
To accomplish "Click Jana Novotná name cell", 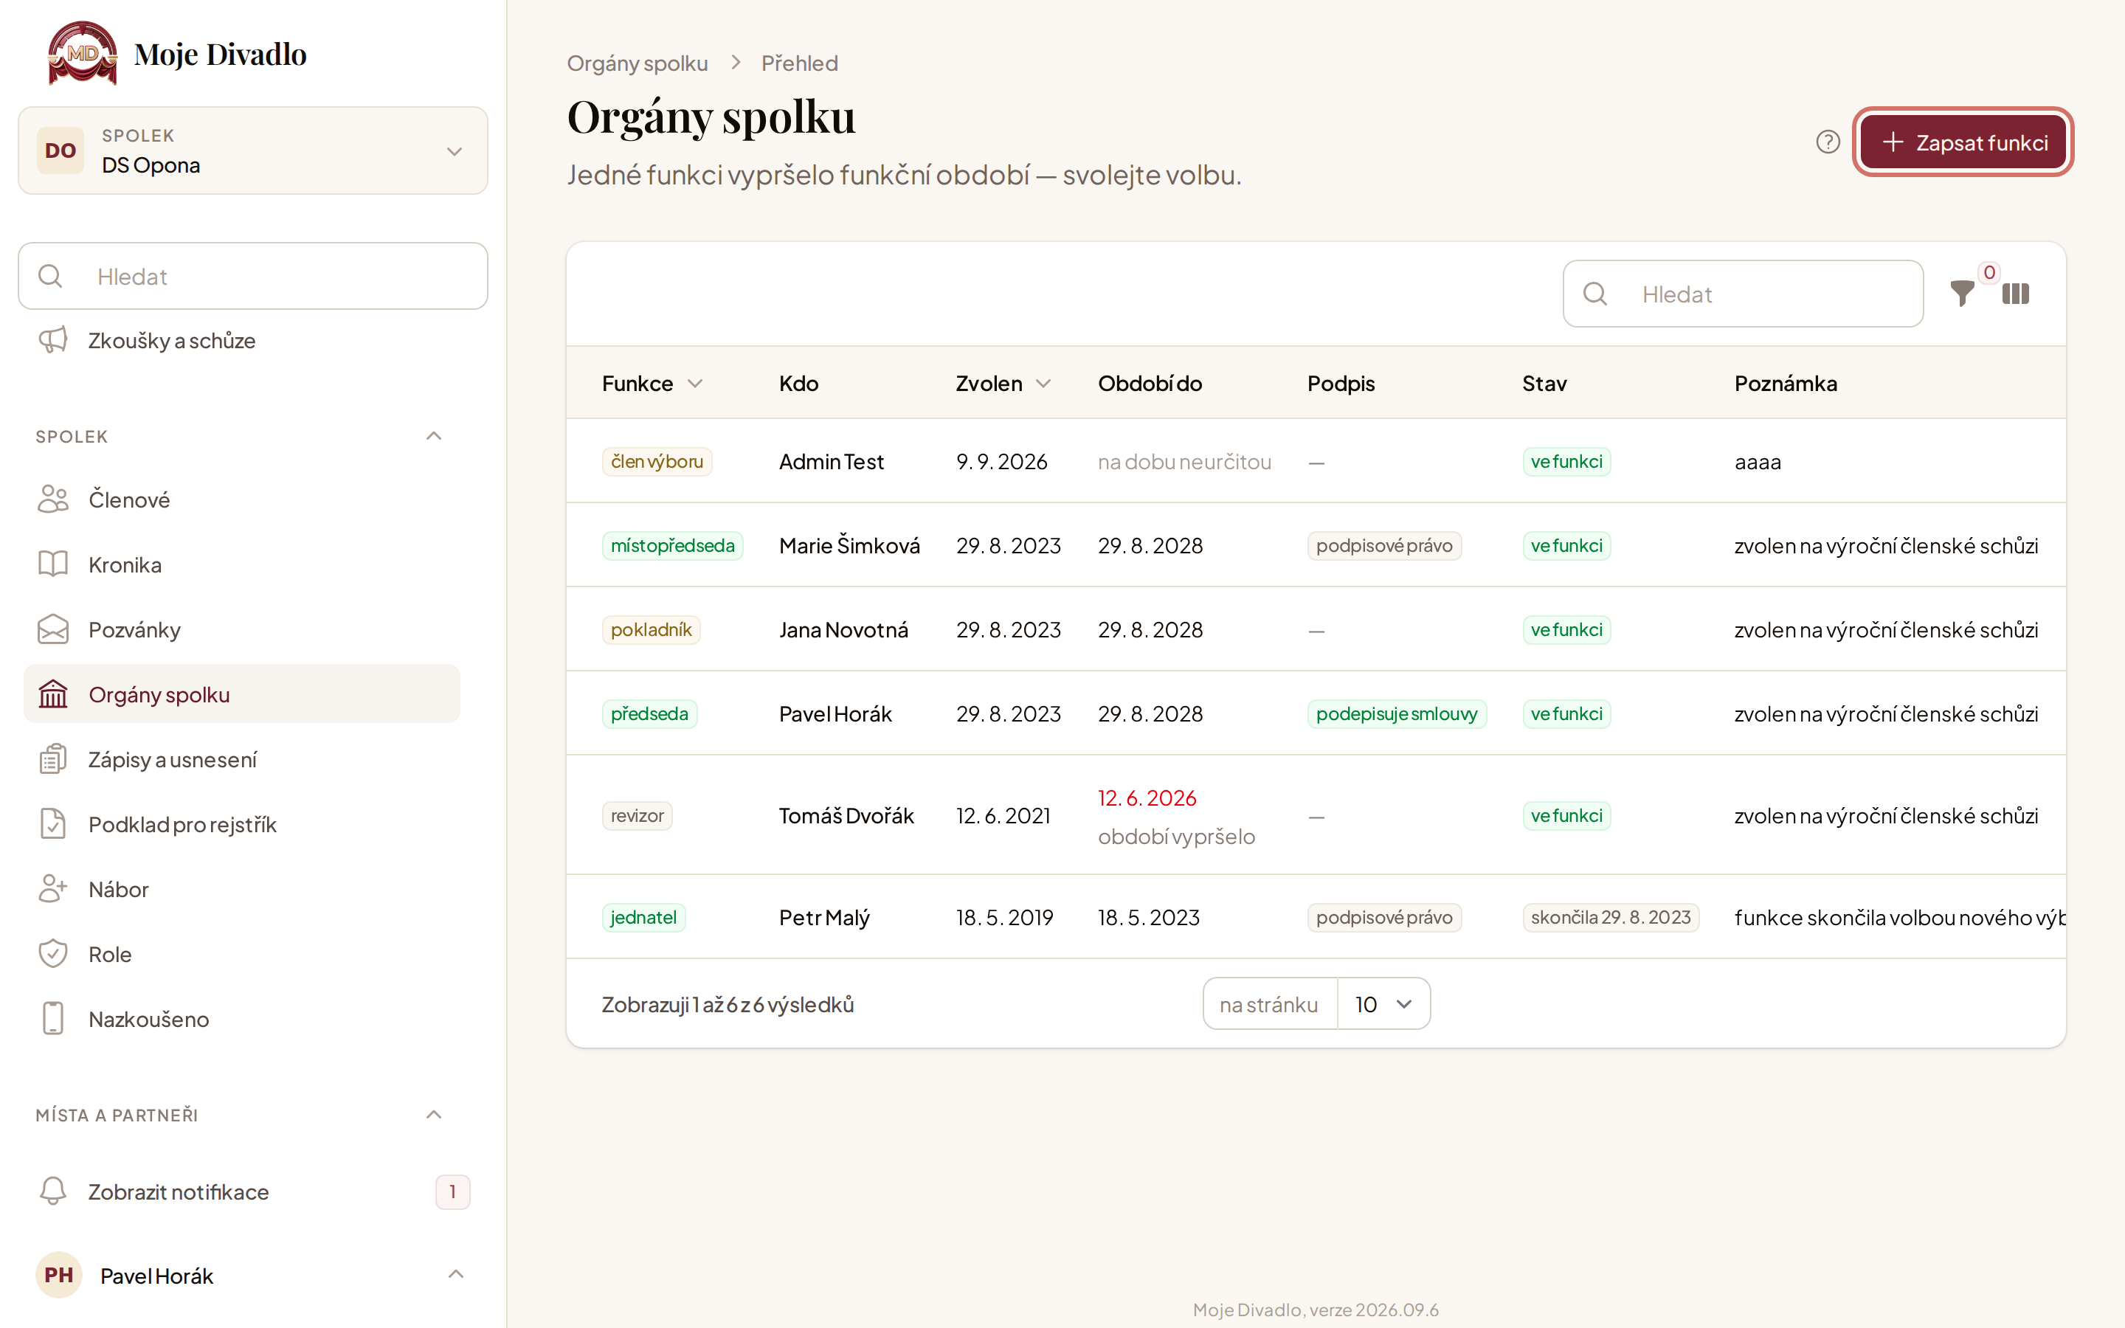I will pyautogui.click(x=843, y=630).
